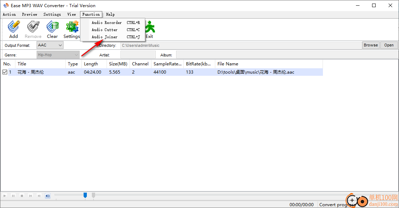Screen dimensions: 399x208
Task: Click the Artist input field
Action: click(x=138, y=55)
